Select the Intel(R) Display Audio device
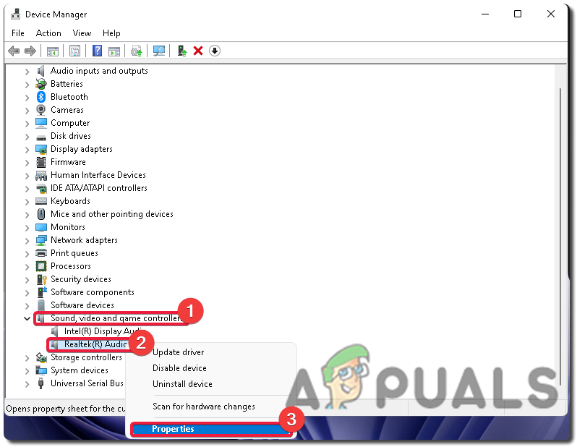 (104, 331)
